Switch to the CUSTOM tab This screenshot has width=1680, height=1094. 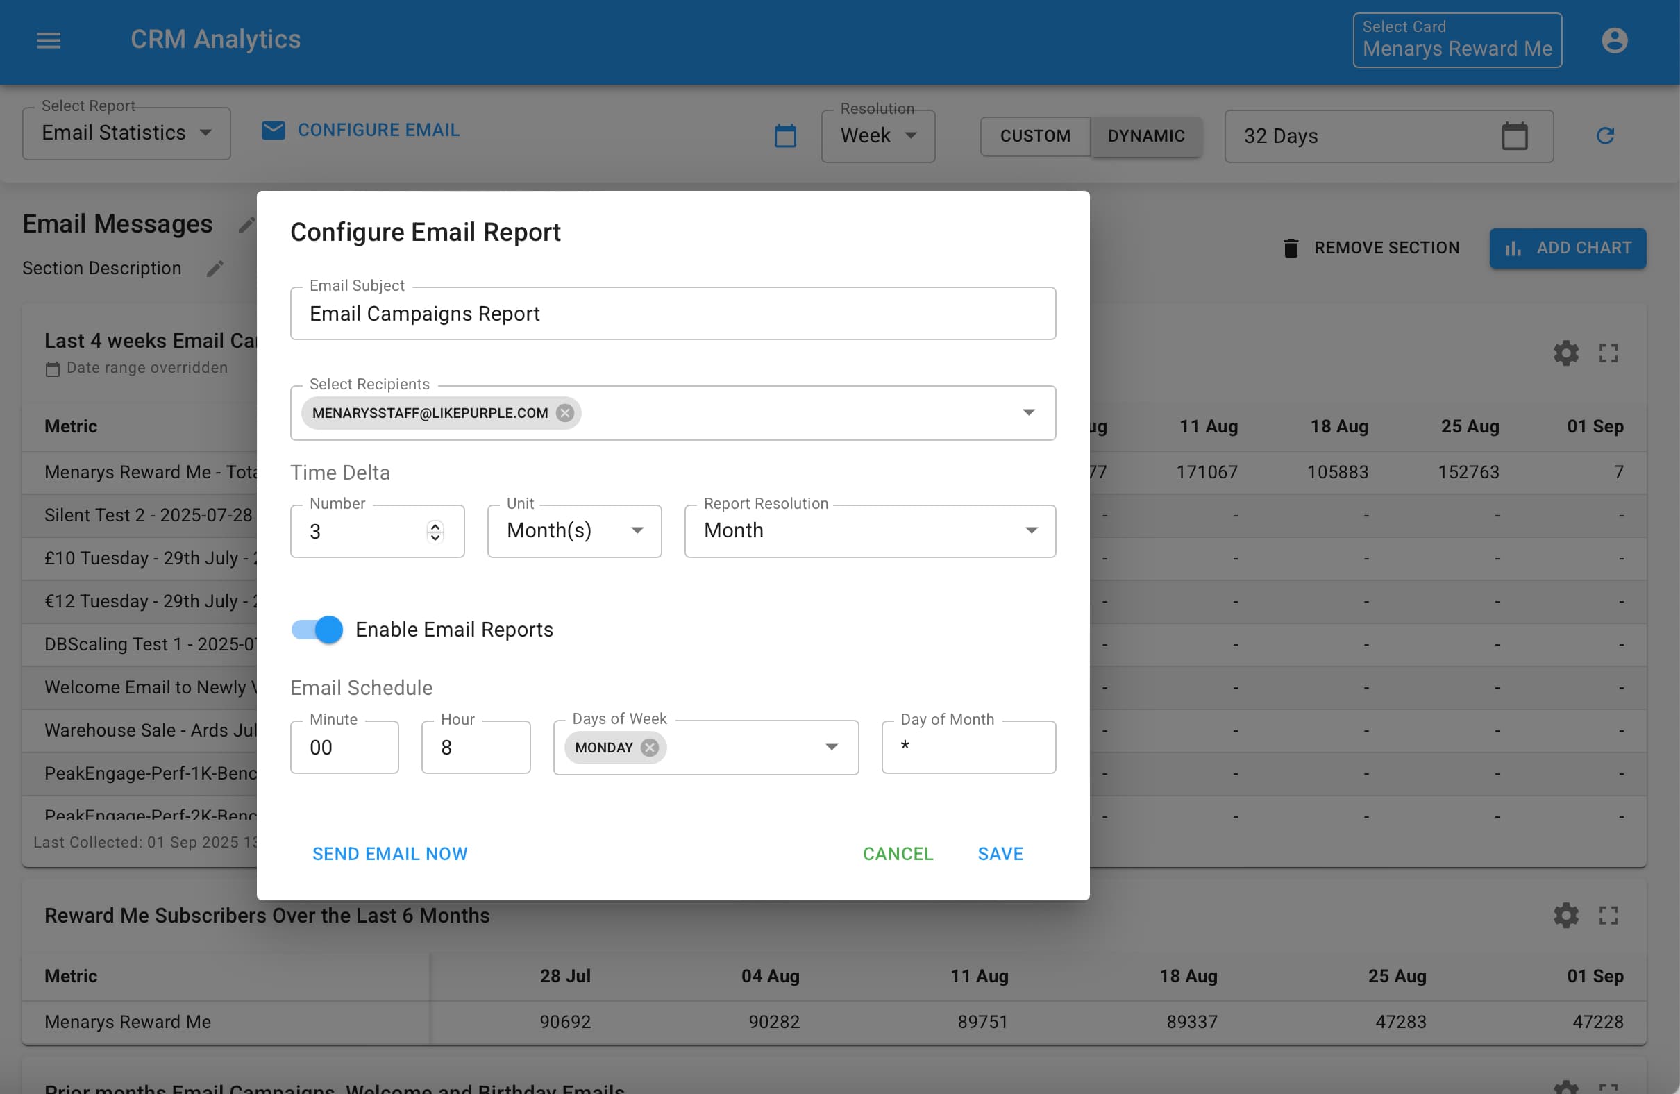(x=1035, y=135)
